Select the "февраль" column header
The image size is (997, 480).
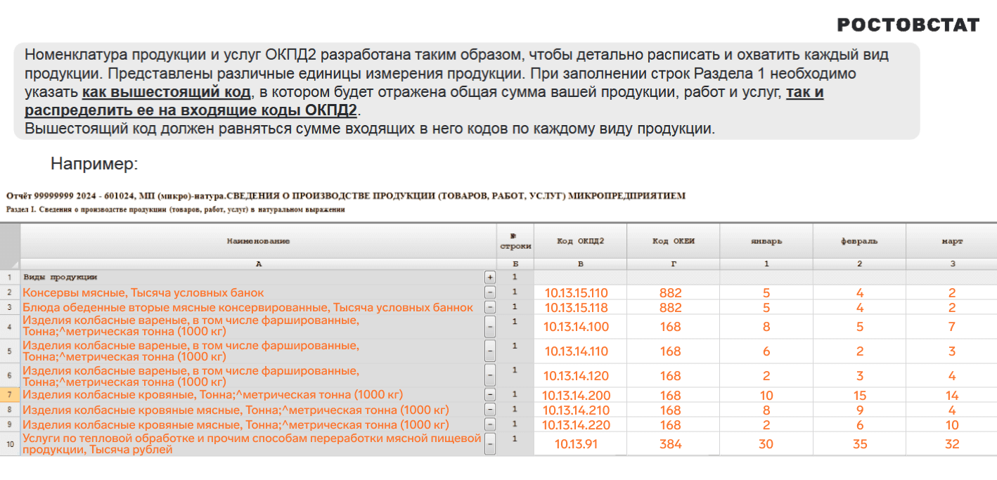point(859,241)
